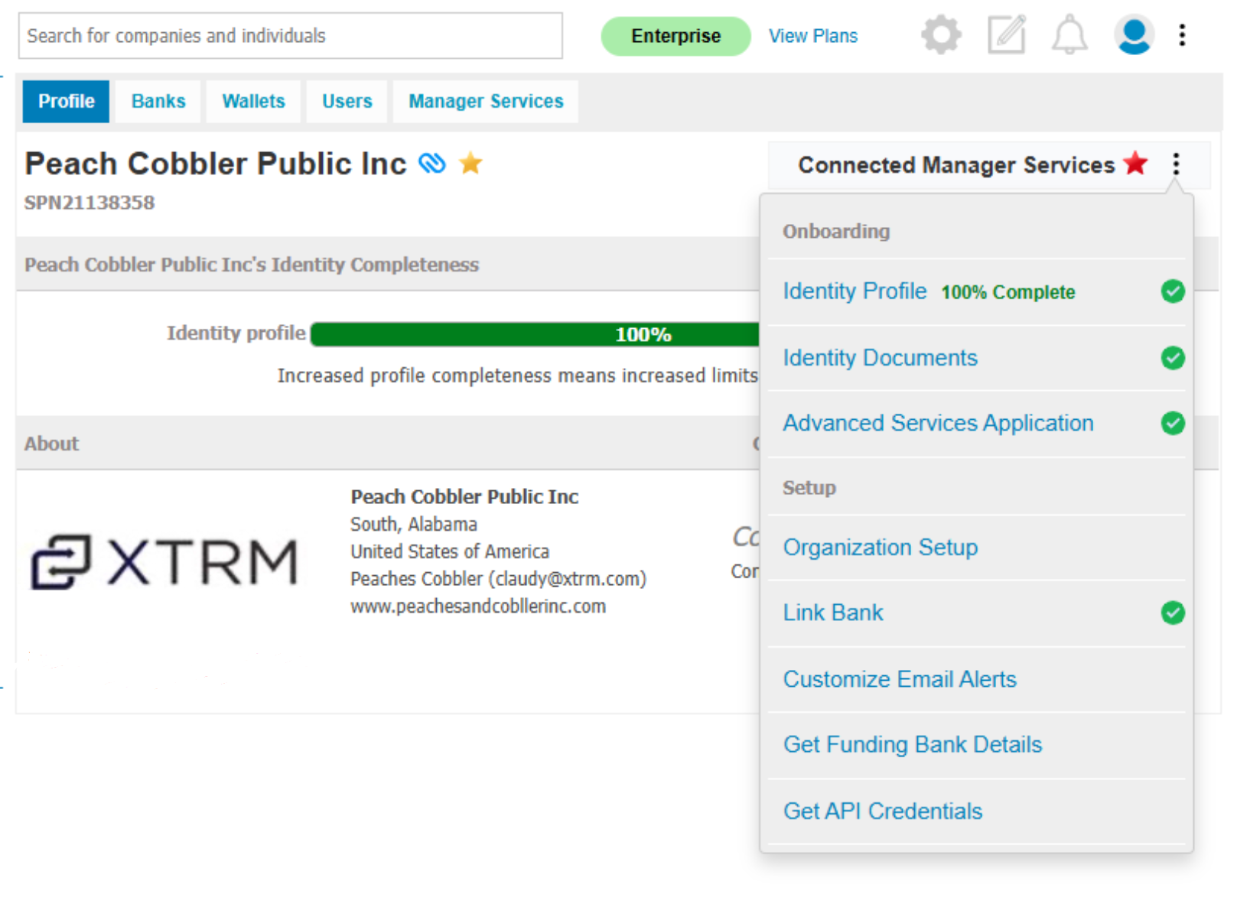Open the settings gear icon
1237x904 pixels.
(940, 35)
